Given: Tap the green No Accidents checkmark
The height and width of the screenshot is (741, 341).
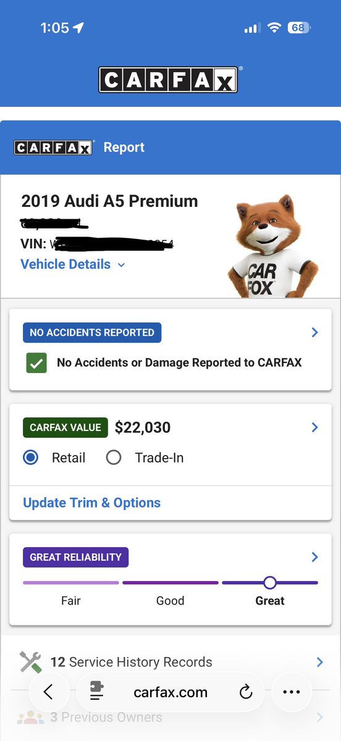Looking at the screenshot, I should point(36,363).
